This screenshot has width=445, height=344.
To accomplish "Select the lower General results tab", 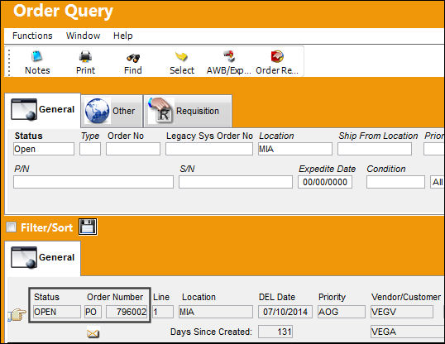I will pos(42,258).
